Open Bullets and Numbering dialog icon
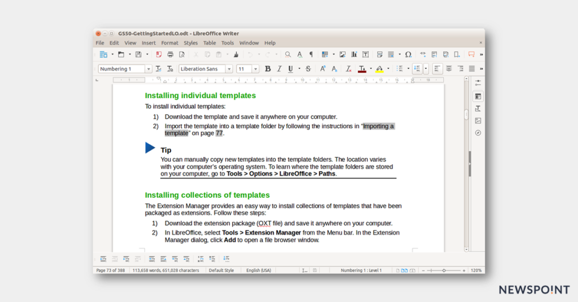This screenshot has width=578, height=302. pyautogui.click(x=226, y=259)
